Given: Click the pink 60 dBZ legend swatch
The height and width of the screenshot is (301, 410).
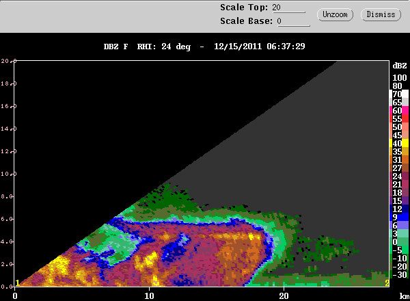Looking at the screenshot, I should click(399, 110).
